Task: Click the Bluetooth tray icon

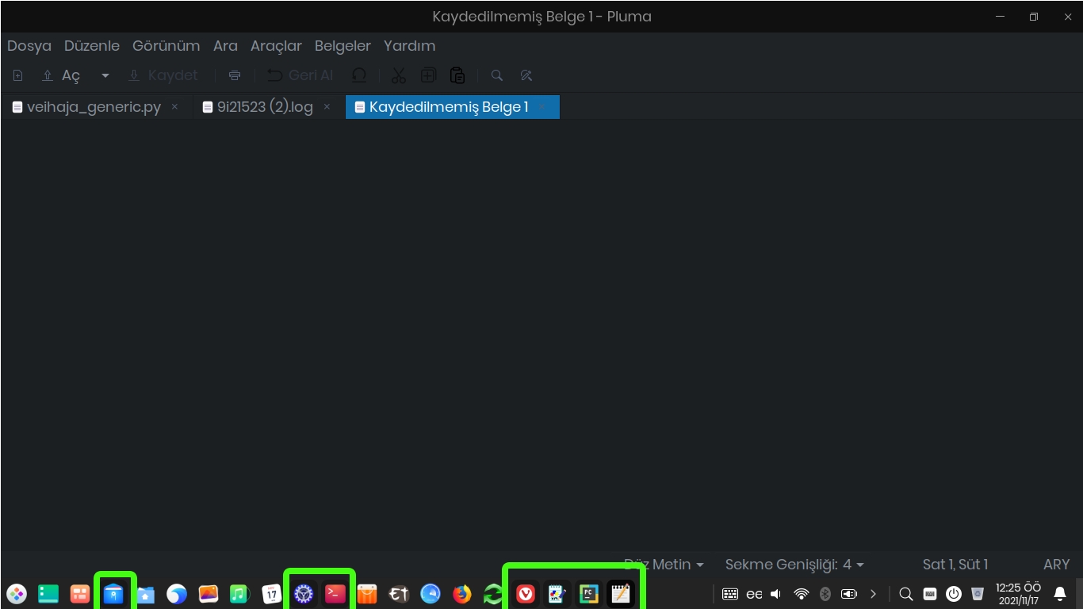Action: pos(825,593)
